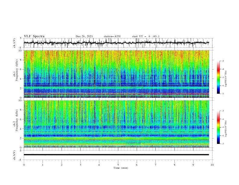Click the "Time (min)" x-axis label
The image size is (239, 185).
coord(121,168)
